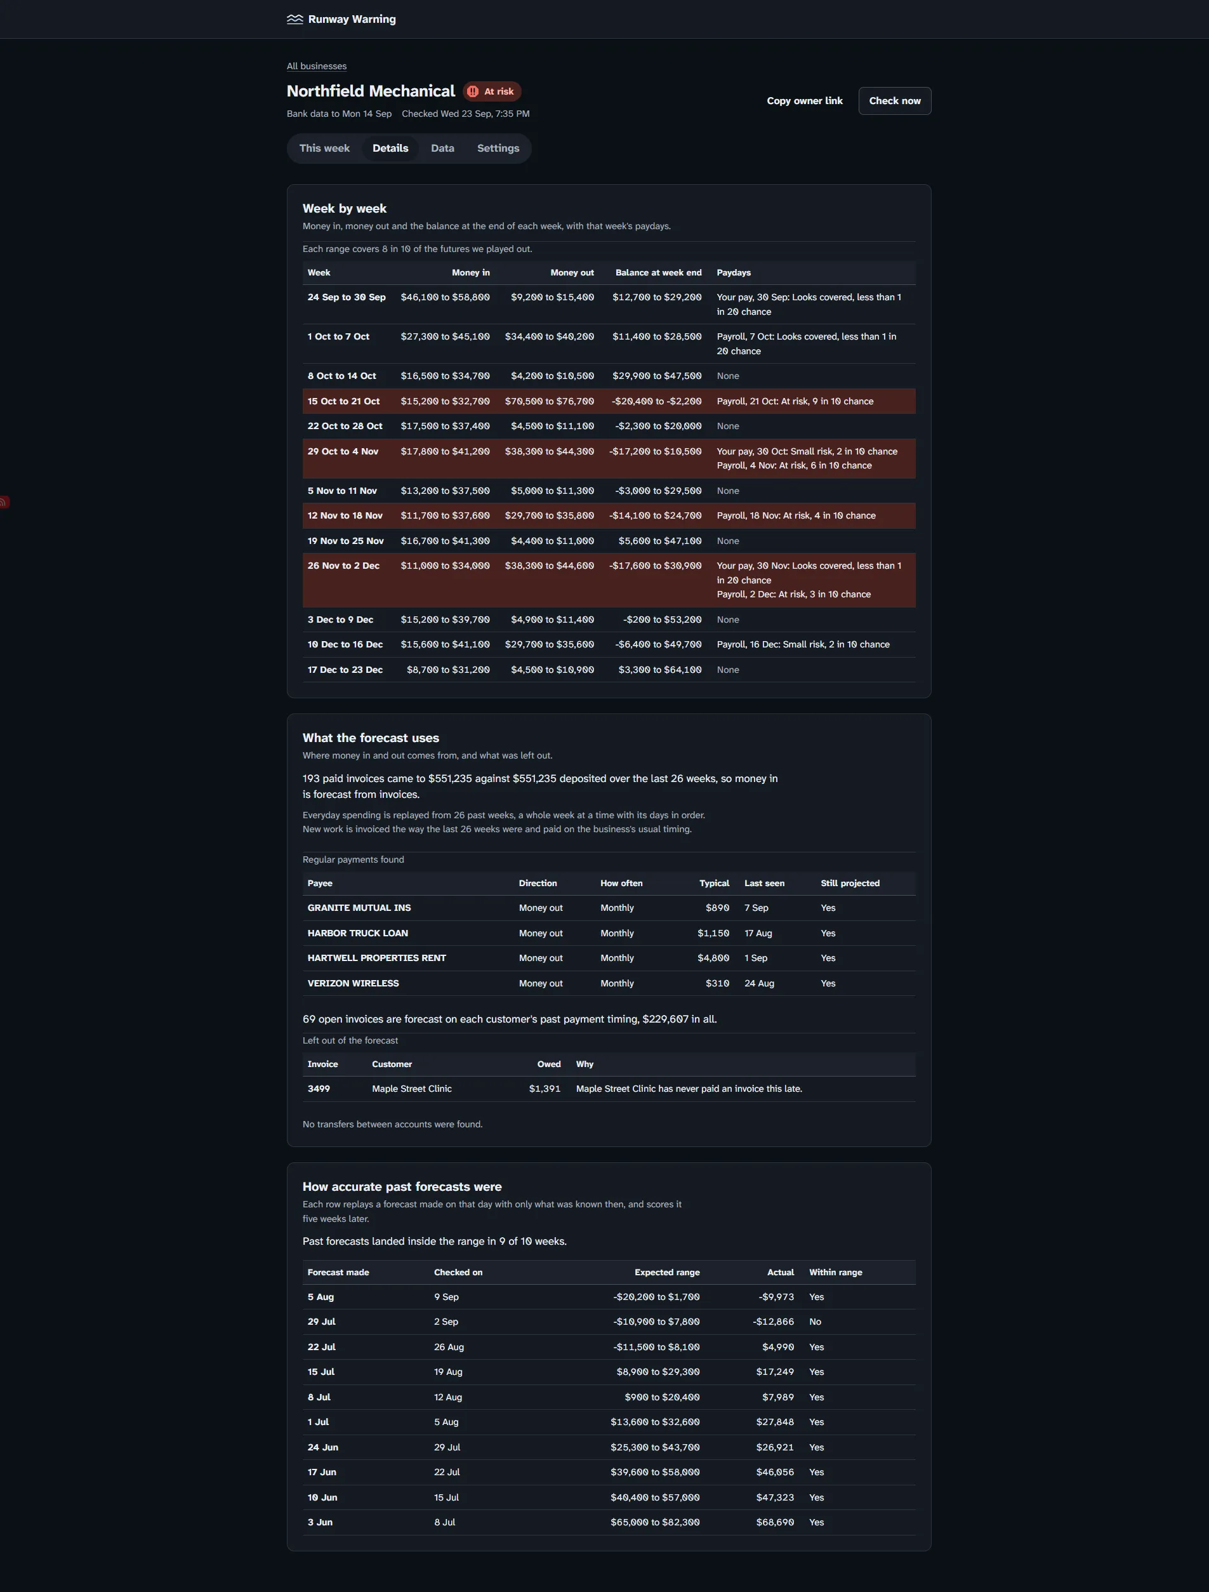The width and height of the screenshot is (1209, 1592).
Task: Click customer Maple Street Clinic
Action: pos(412,1089)
